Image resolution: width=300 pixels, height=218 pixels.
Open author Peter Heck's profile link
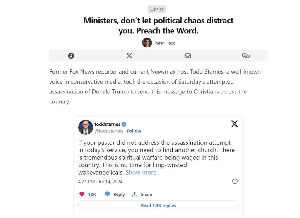pos(165,43)
